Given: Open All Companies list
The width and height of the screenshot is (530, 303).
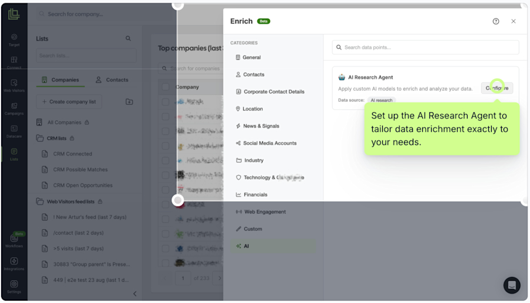Looking at the screenshot, I should click(62, 122).
